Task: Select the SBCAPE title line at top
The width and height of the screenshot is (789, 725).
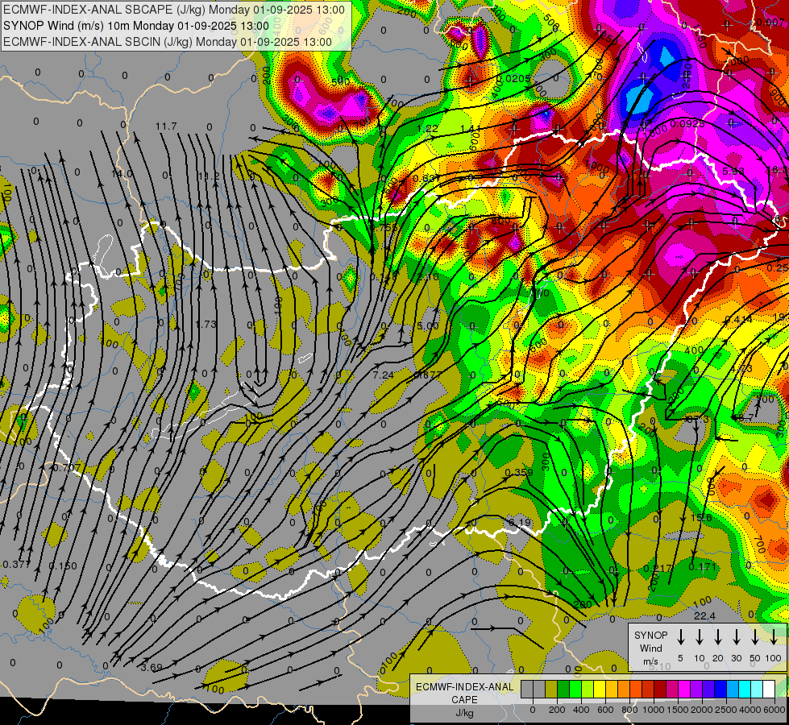Action: pos(174,10)
